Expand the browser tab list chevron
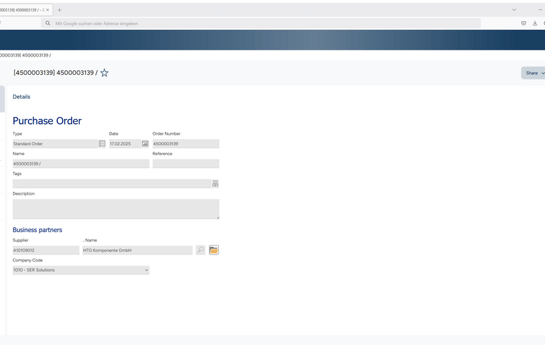This screenshot has width=545, height=345. 514,10
